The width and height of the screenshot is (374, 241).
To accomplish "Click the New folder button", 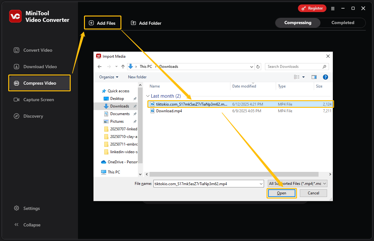I will (x=137, y=77).
